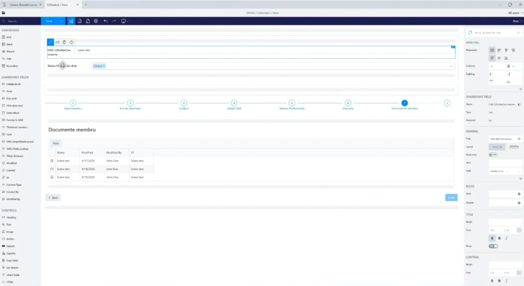
Task: Click the Control section italic button
Action: 506,281
